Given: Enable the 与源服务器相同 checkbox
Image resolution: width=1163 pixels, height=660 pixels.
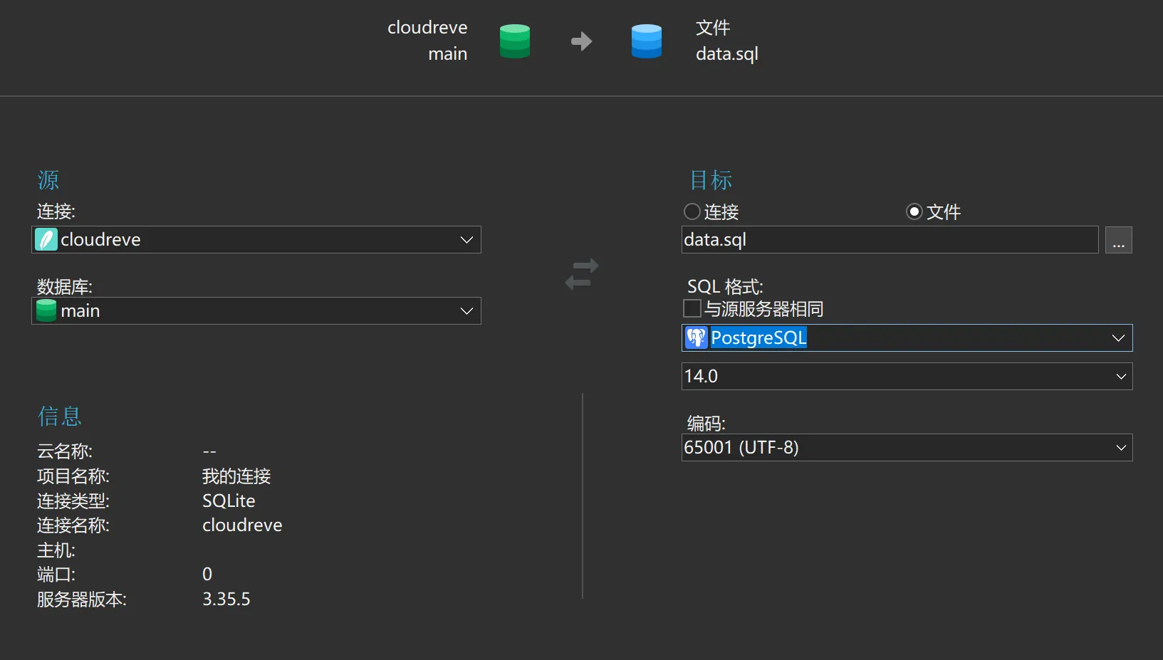Looking at the screenshot, I should click(x=692, y=308).
